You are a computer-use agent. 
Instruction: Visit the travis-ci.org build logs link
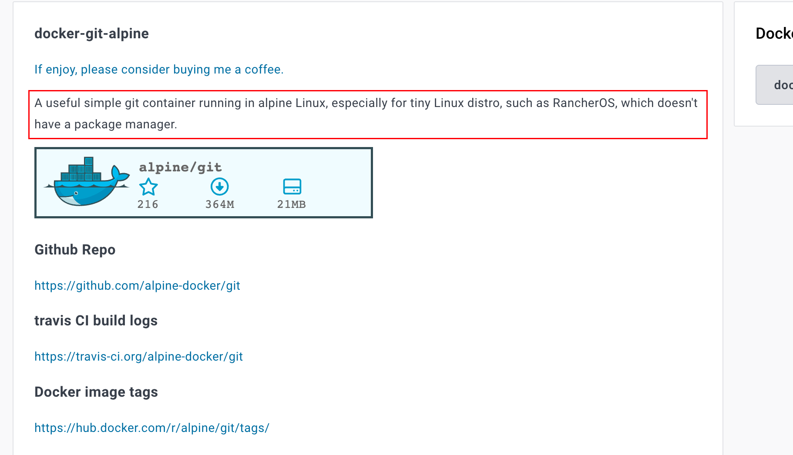[138, 357]
